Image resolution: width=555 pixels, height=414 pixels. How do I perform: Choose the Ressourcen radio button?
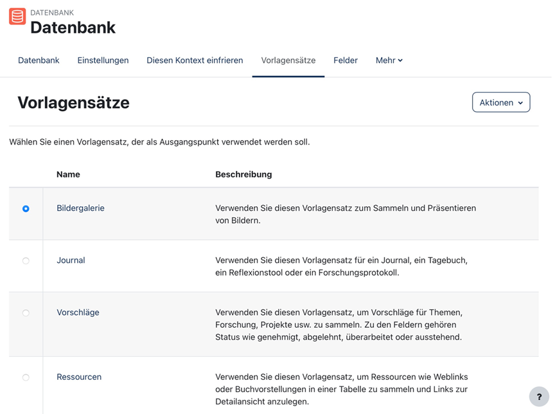[x=26, y=377]
